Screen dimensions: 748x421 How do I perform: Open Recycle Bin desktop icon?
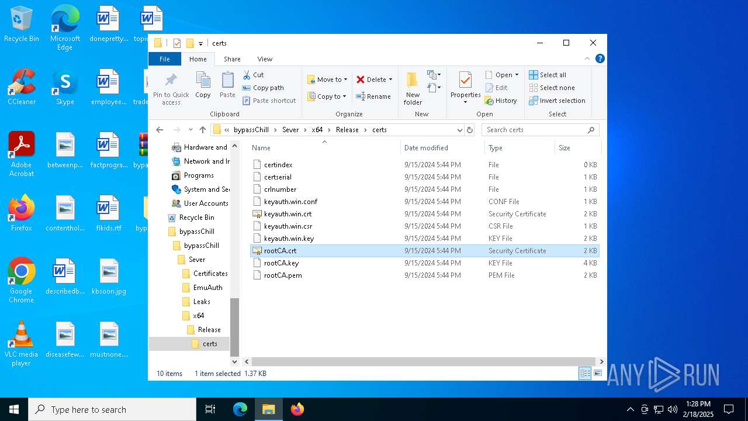coord(22,25)
